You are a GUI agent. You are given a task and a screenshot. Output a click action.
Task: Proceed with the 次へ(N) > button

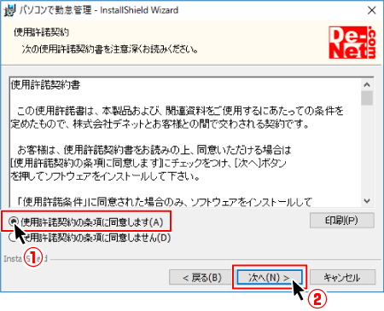[x=269, y=277]
